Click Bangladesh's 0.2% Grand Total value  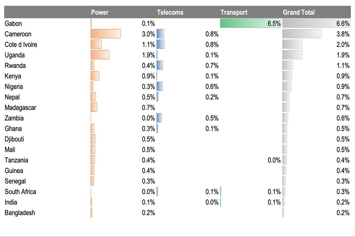[343, 213]
